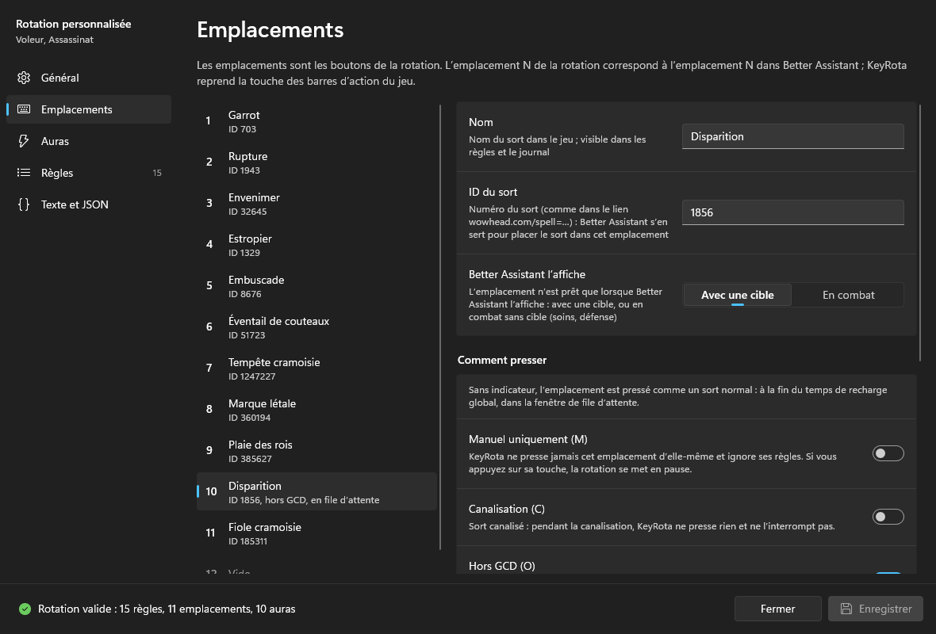This screenshot has height=634, width=936.
Task: Pick slot 8 Marque létale
Action: click(x=317, y=409)
